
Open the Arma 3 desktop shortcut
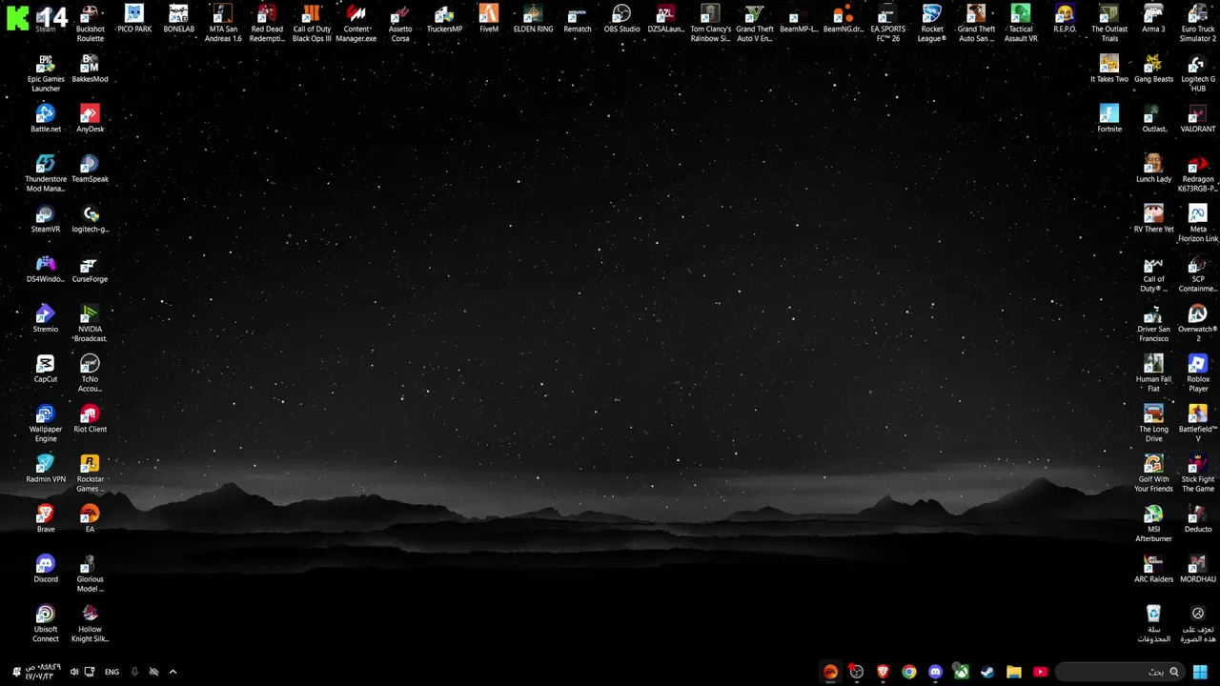[x=1153, y=19]
